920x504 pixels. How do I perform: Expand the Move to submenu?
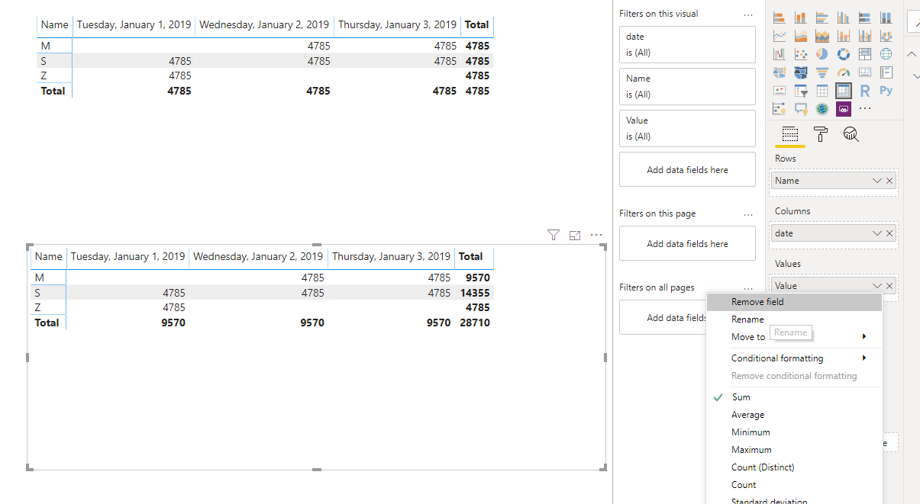pyautogui.click(x=794, y=337)
